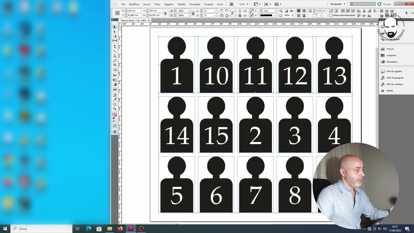Click the Apply None button in toolbox
This screenshot has height=233, width=414.
point(114,126)
